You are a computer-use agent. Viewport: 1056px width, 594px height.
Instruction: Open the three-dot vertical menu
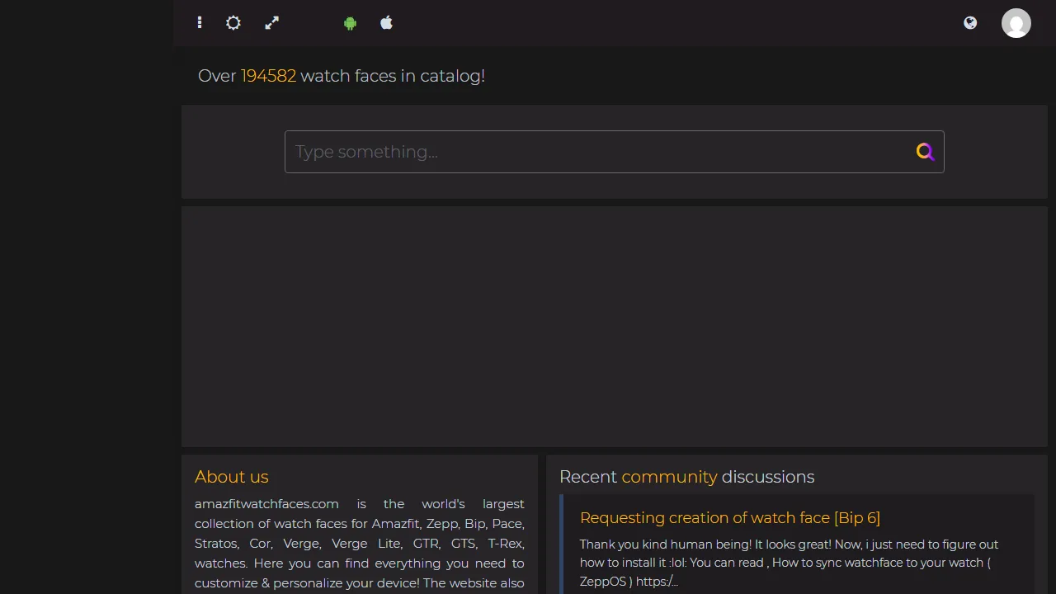(x=200, y=23)
